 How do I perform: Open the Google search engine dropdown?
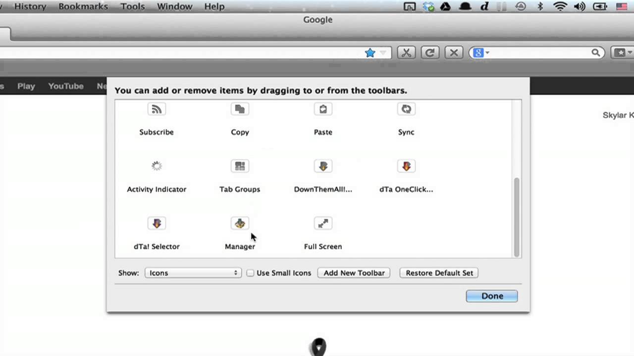pos(481,53)
